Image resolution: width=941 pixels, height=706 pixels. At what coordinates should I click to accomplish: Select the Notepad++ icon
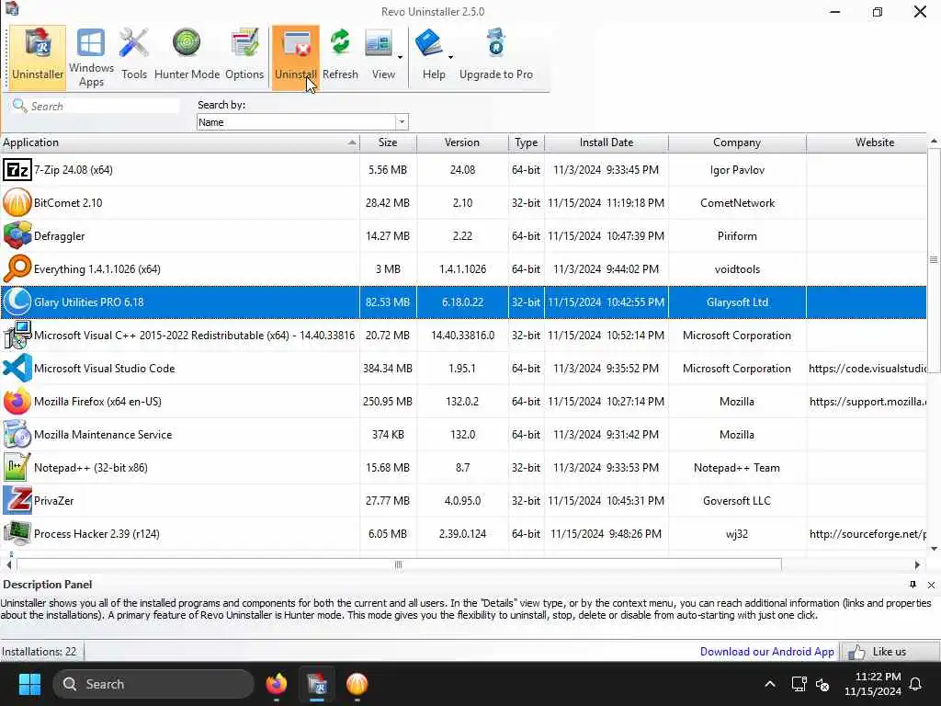point(17,467)
